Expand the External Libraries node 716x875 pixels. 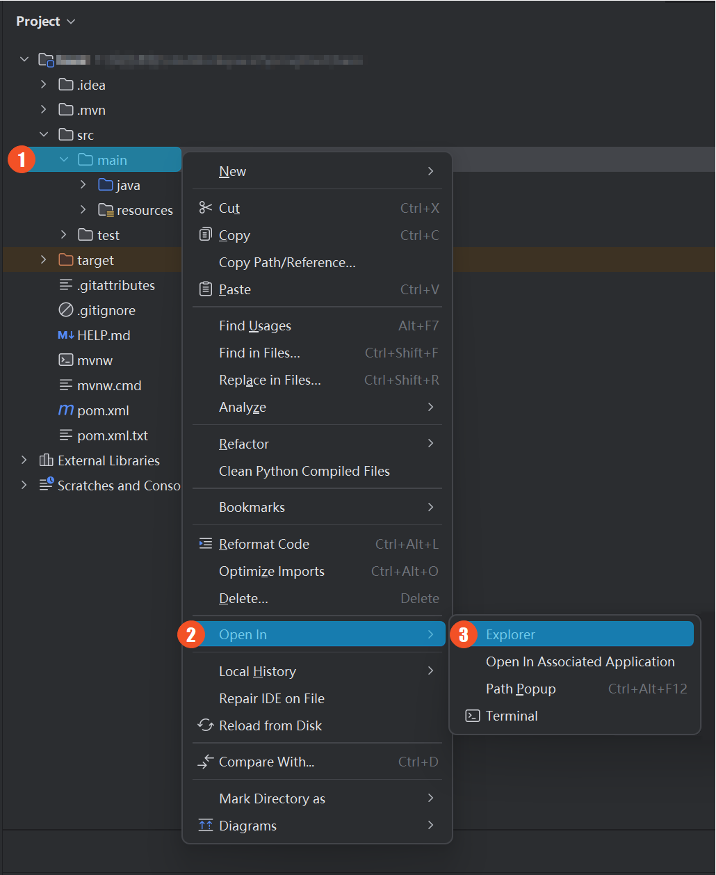click(24, 460)
